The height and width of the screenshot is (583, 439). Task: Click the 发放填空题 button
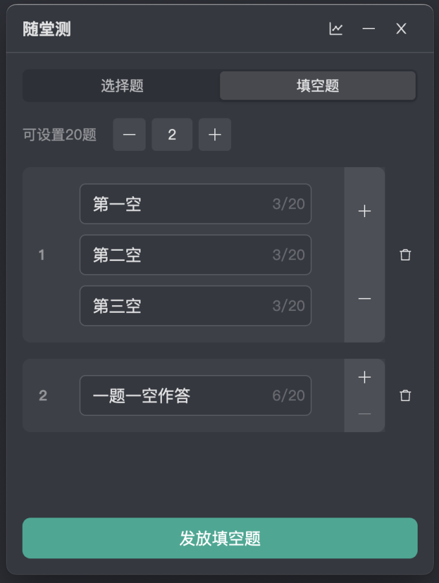220,538
